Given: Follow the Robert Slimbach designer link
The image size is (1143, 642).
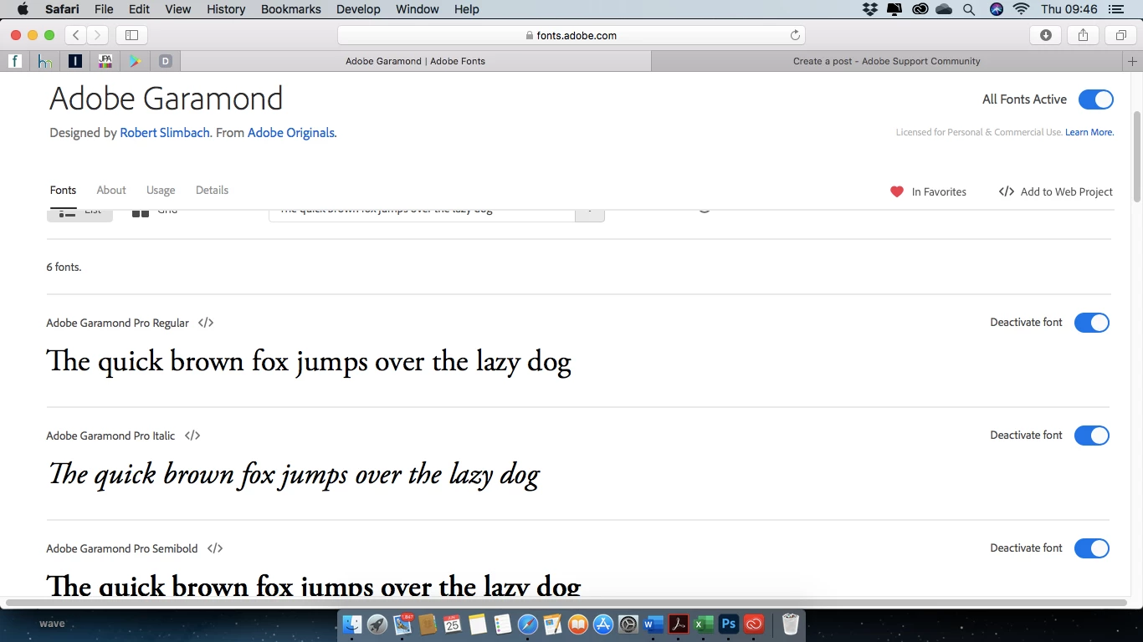Looking at the screenshot, I should pyautogui.click(x=165, y=133).
